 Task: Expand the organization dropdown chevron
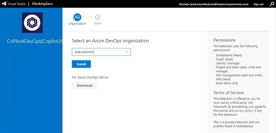click(x=127, y=52)
